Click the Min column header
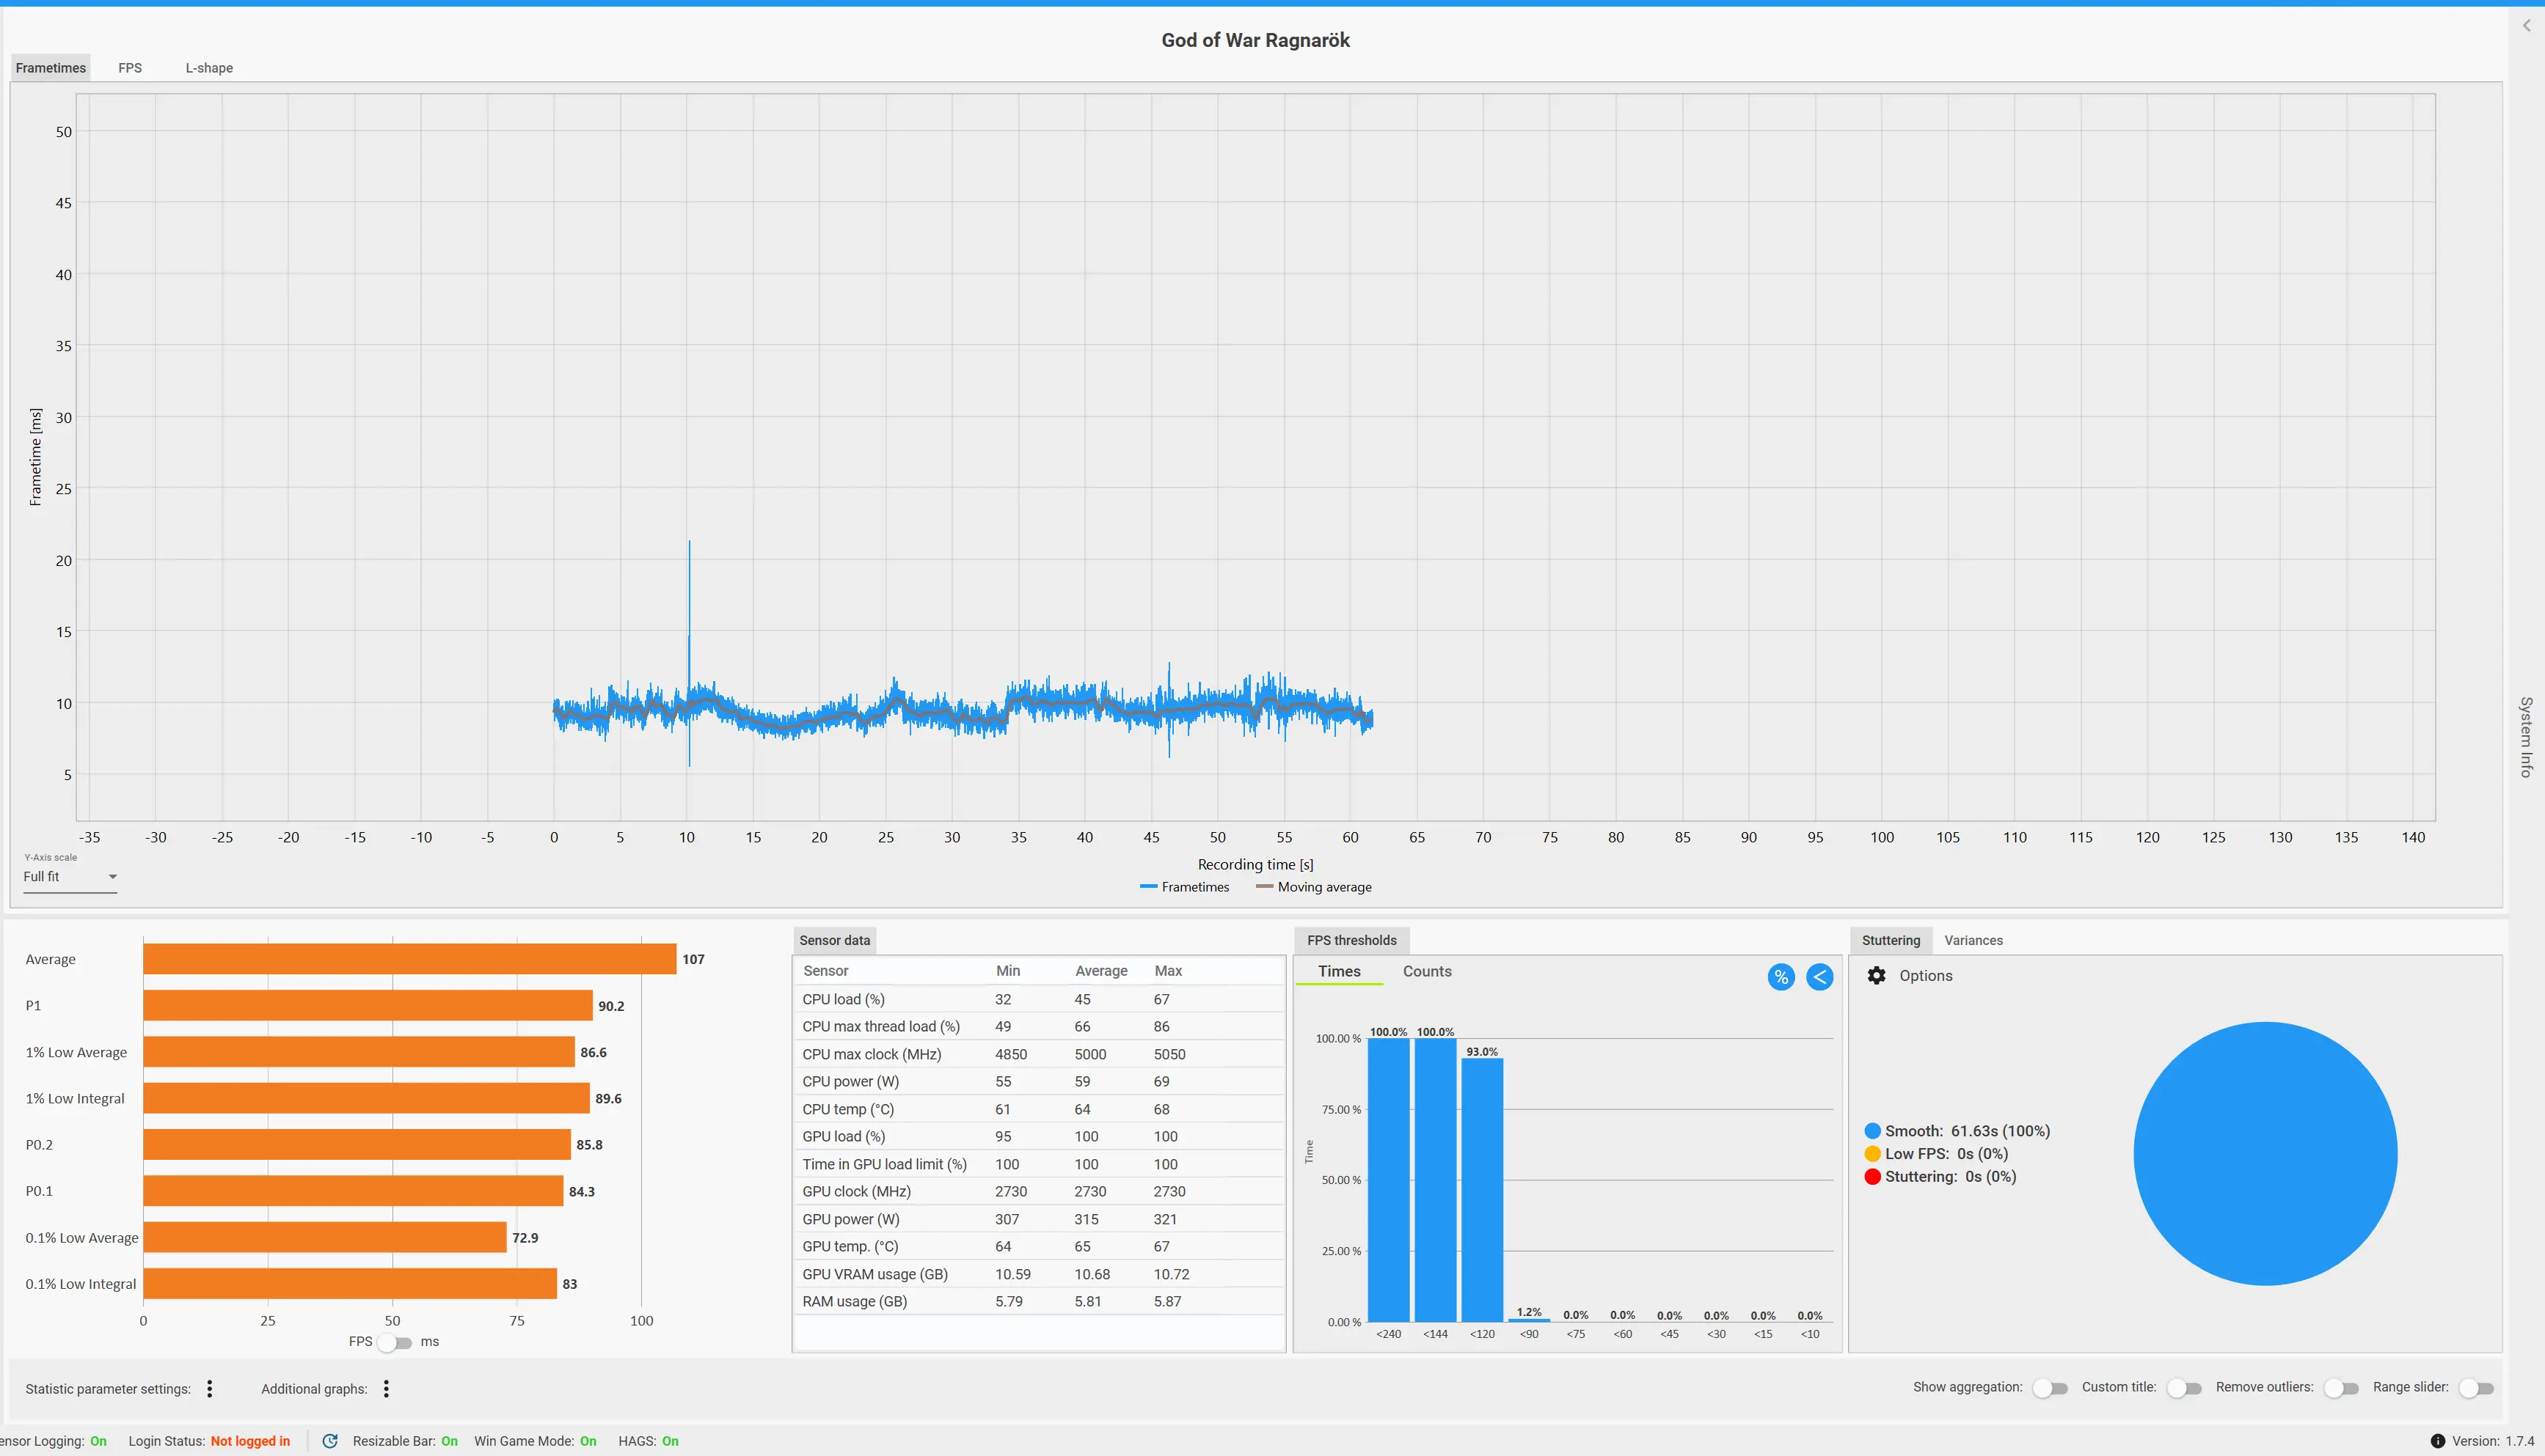 [x=1007, y=971]
